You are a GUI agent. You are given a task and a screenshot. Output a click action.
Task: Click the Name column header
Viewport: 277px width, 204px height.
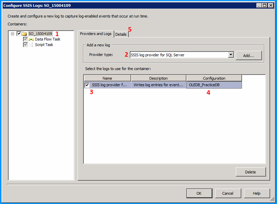[107, 78]
